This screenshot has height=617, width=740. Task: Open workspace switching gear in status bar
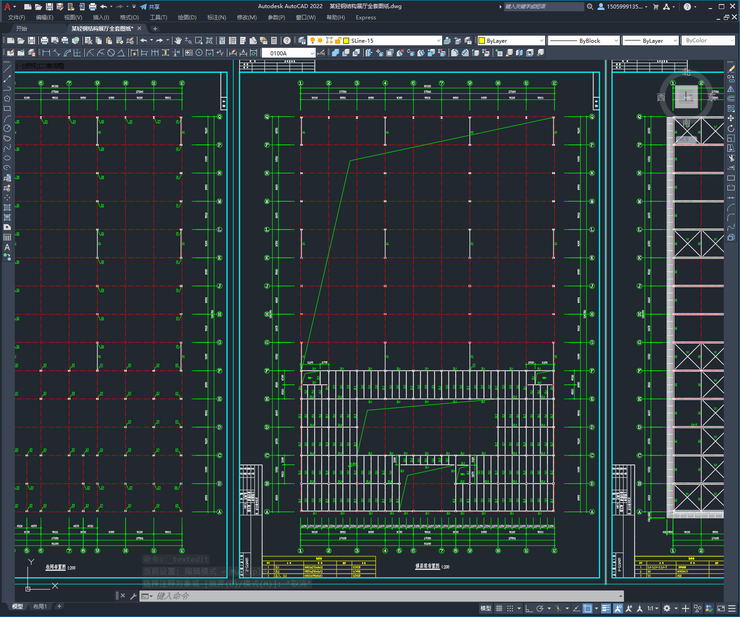click(x=667, y=608)
